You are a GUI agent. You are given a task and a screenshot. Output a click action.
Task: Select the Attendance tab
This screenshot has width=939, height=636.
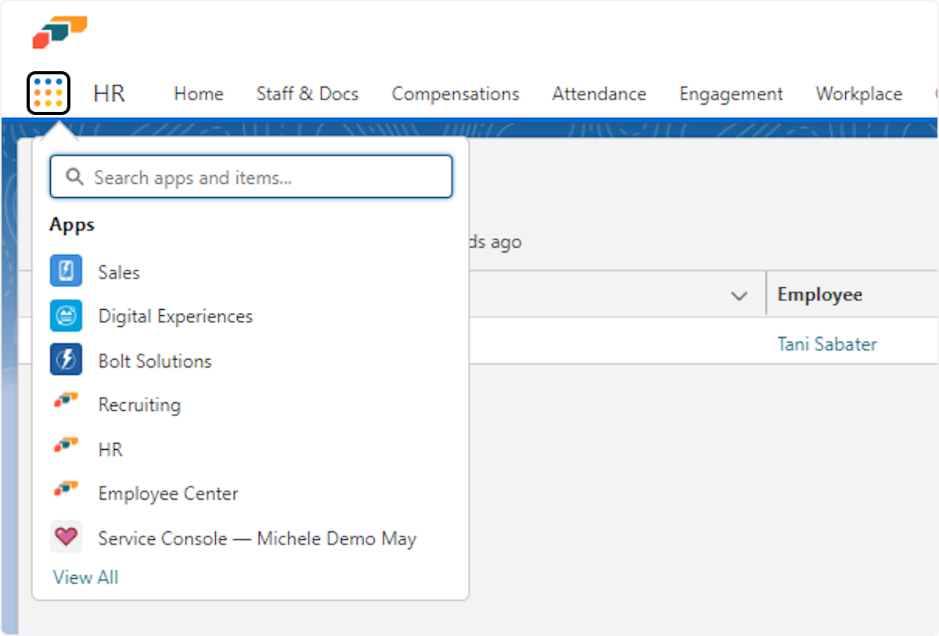(599, 94)
